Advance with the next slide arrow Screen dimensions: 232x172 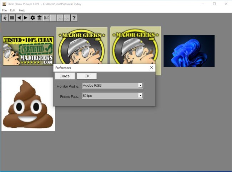pyautogui.click(x=26, y=18)
